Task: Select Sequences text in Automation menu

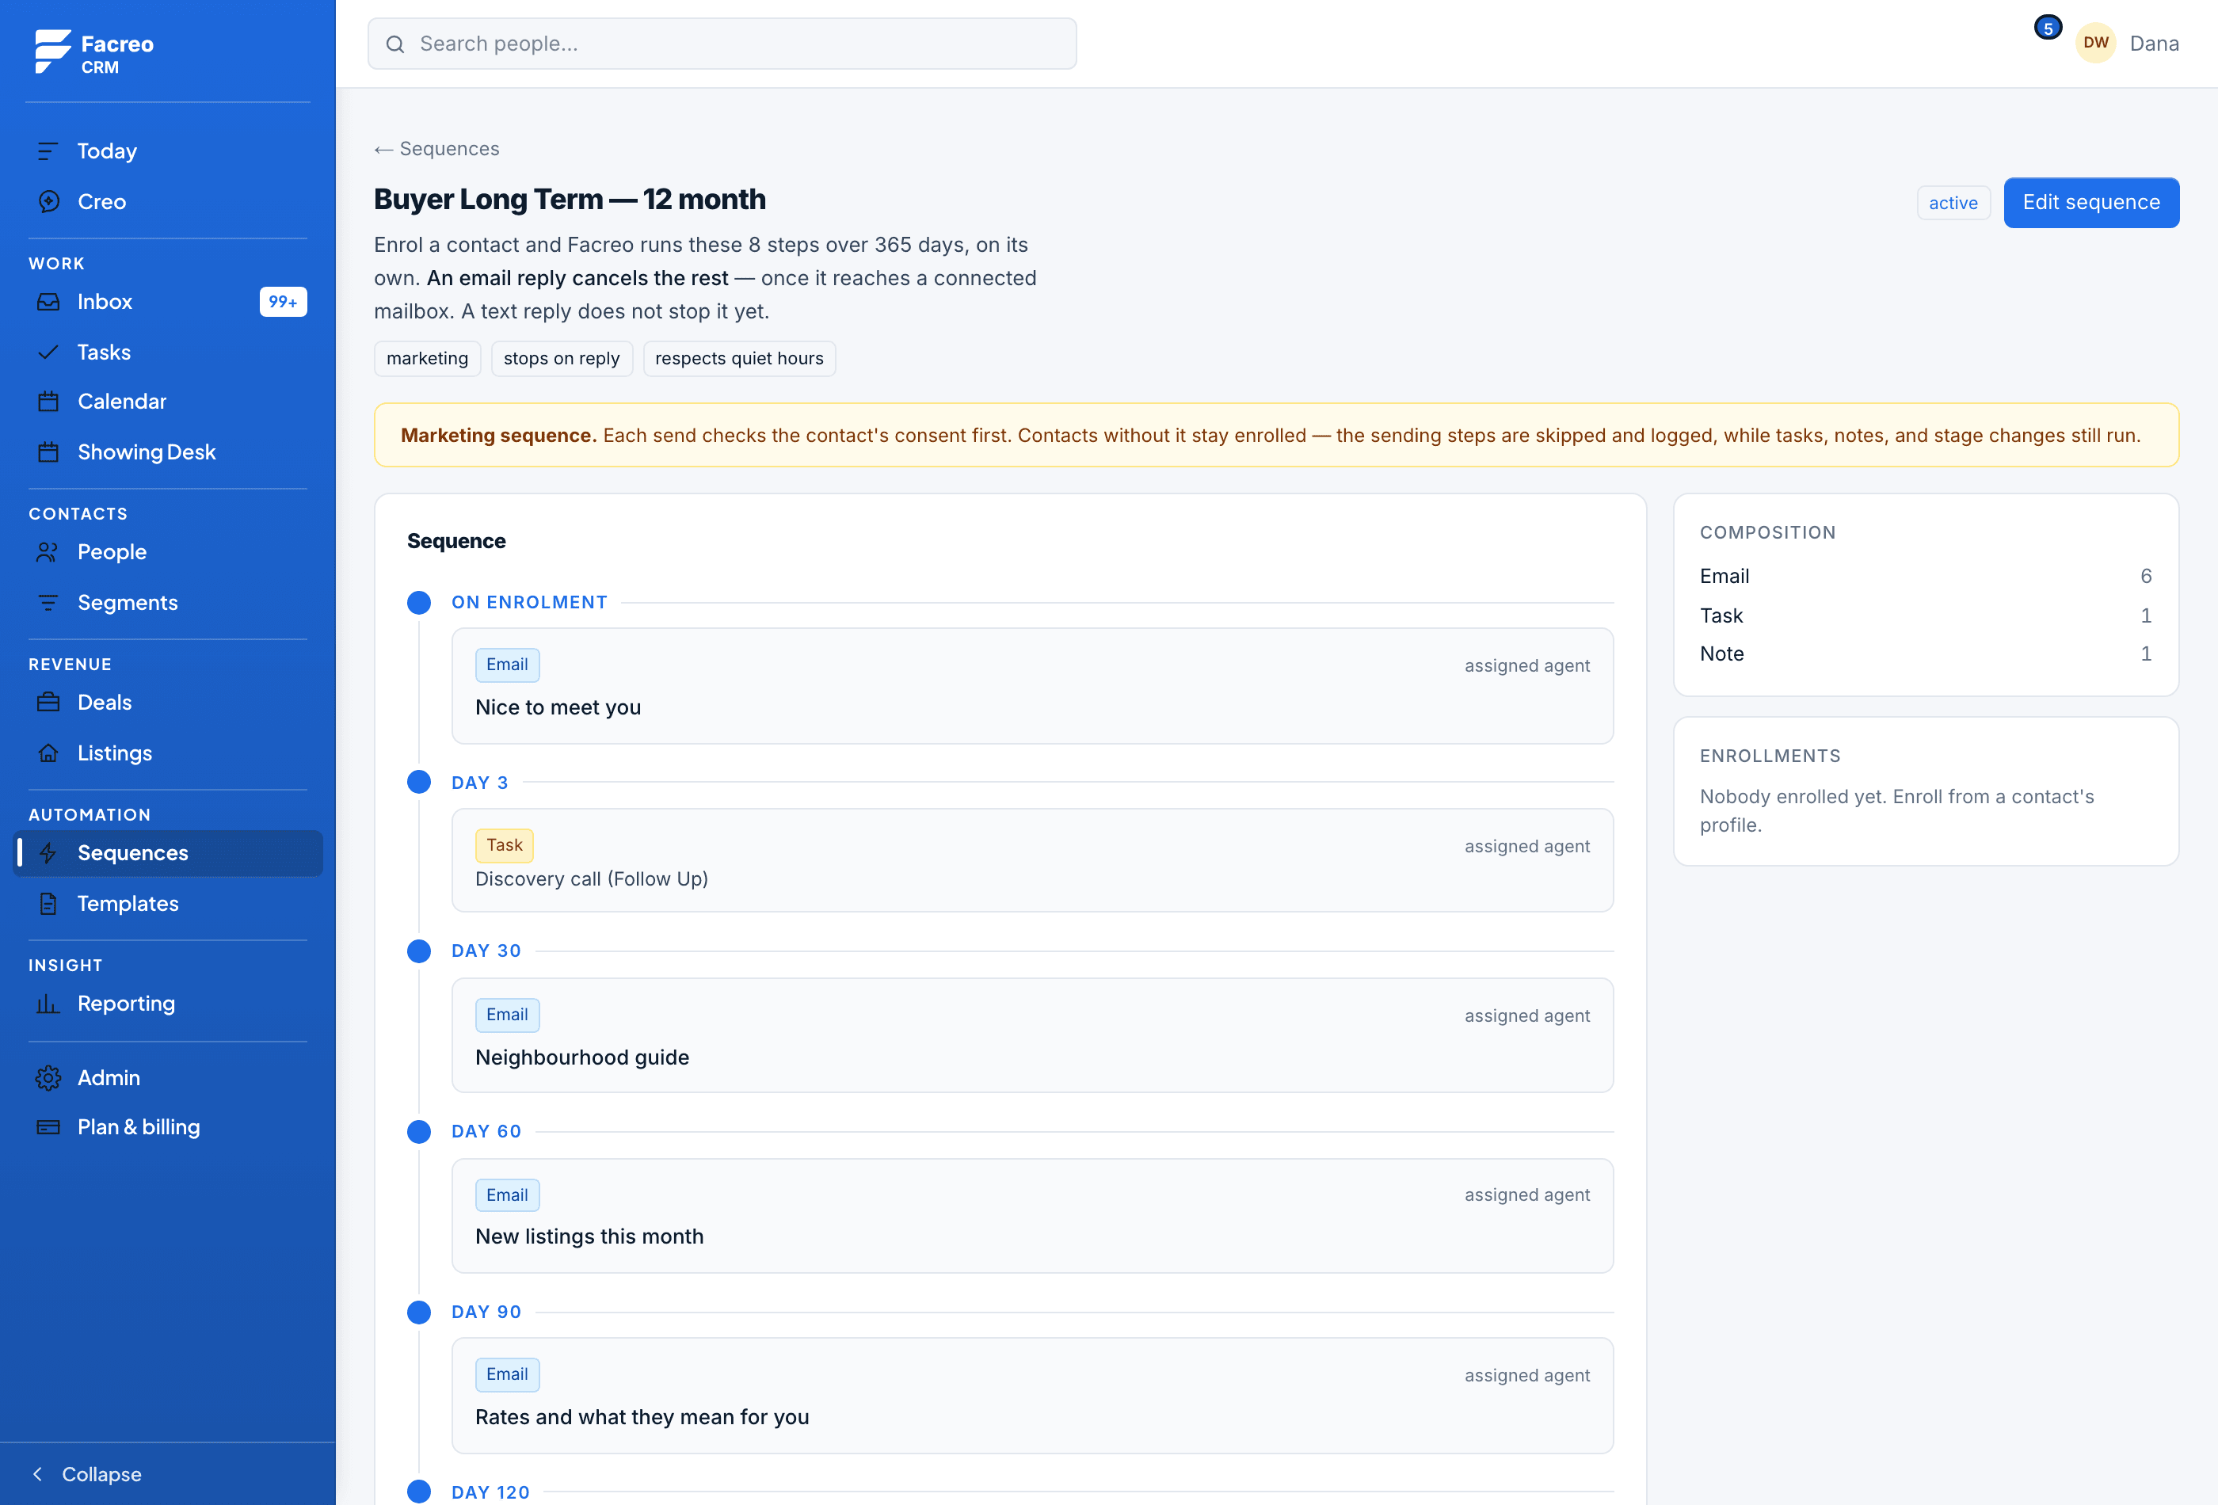Action: click(132, 854)
